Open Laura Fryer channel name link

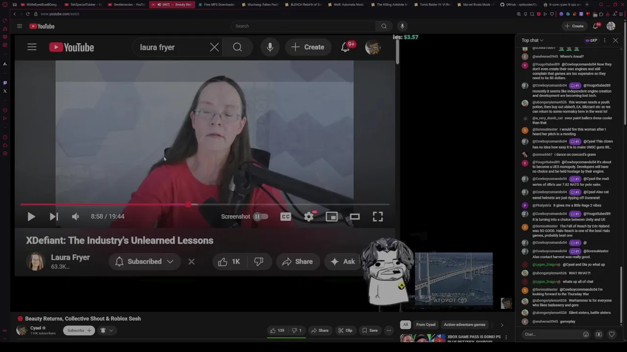(x=70, y=258)
